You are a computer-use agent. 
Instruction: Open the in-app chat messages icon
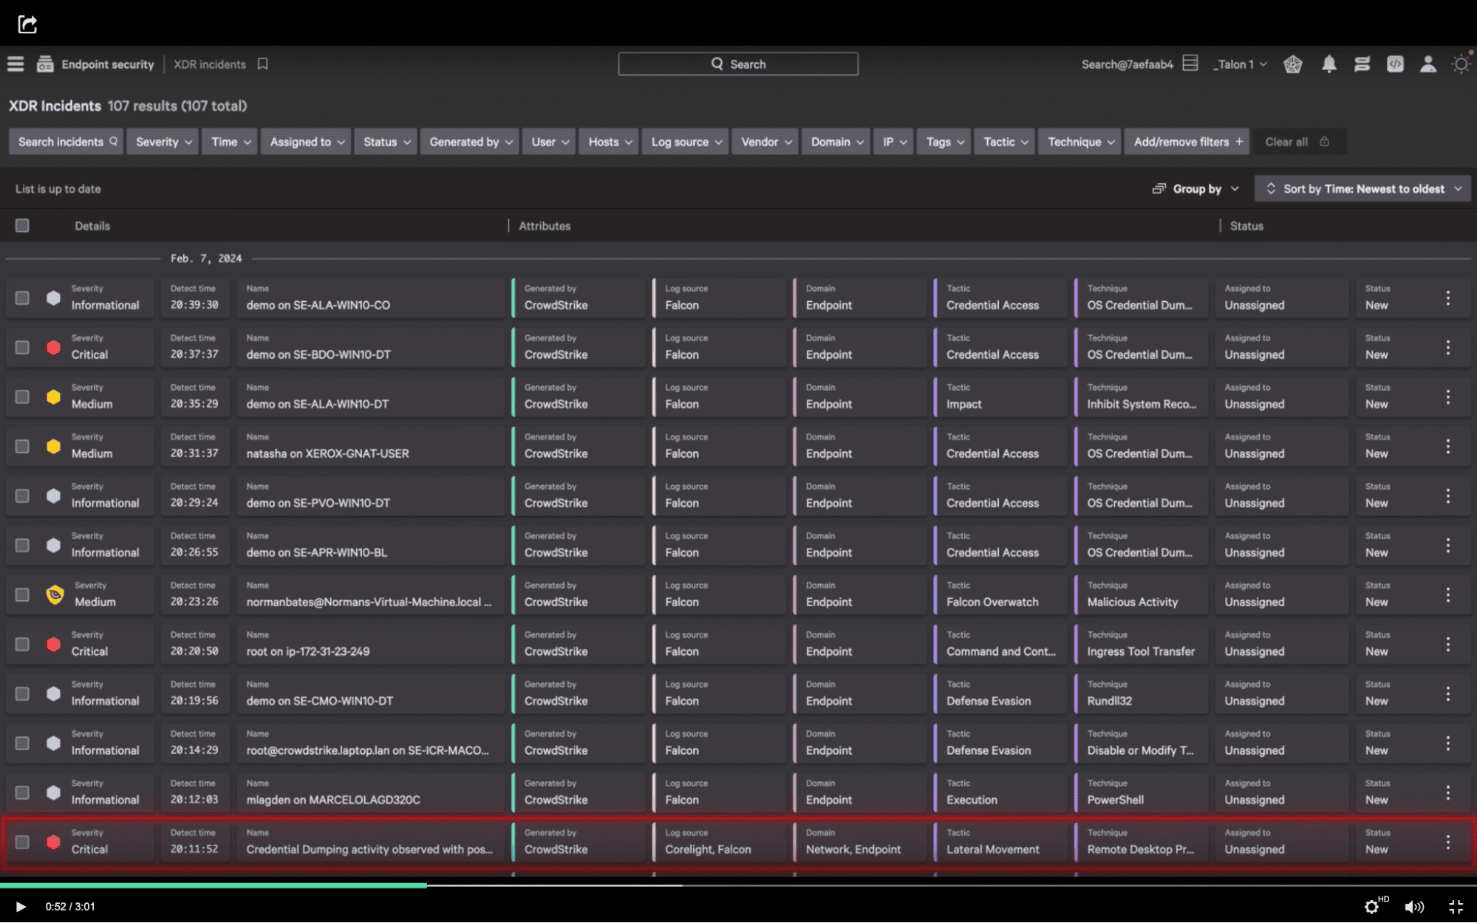pos(1362,64)
